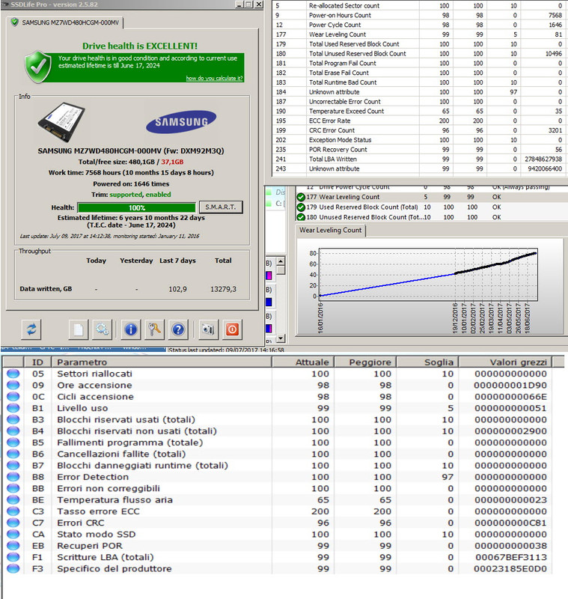Select the 'Power-on Hours Count' row
The height and width of the screenshot is (599, 568).
pos(419,15)
